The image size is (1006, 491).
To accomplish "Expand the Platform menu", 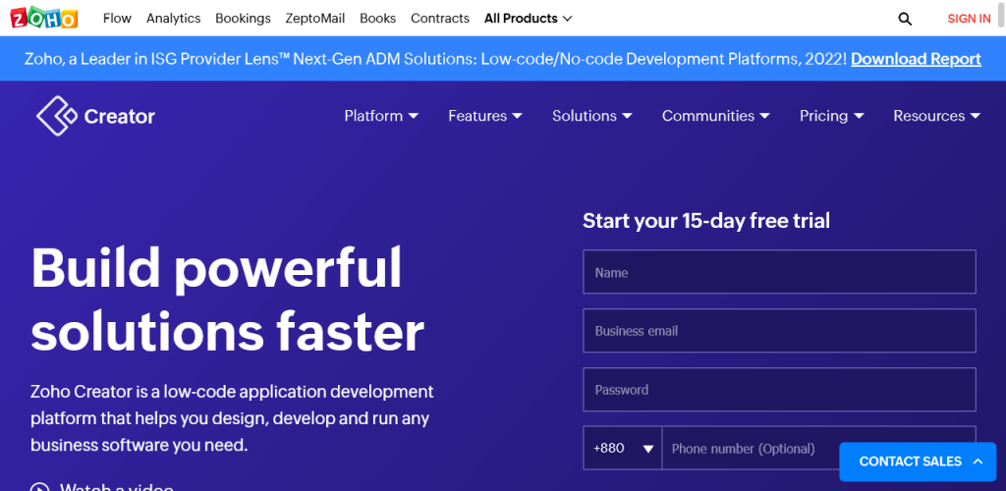I will click(381, 116).
